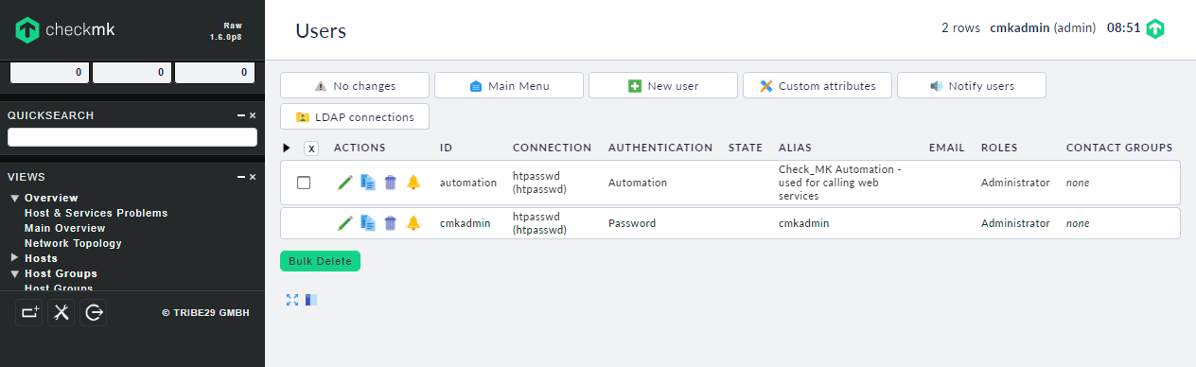Viewport: 1196px width, 367px height.
Task: Delete the automation user via trash icon
Action: [390, 183]
